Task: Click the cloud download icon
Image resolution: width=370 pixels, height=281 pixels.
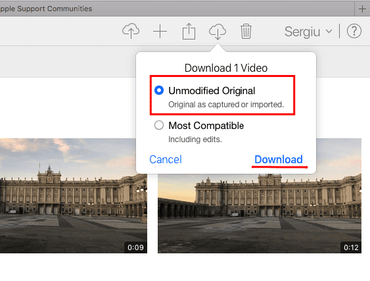Action: coord(218,31)
